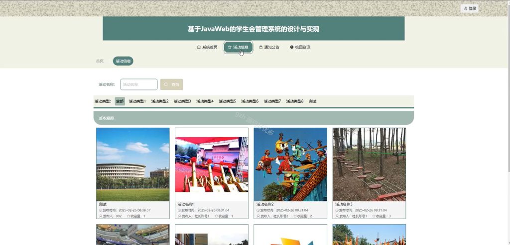Click the 活动名称3 card title

pyautogui.click(x=344, y=204)
